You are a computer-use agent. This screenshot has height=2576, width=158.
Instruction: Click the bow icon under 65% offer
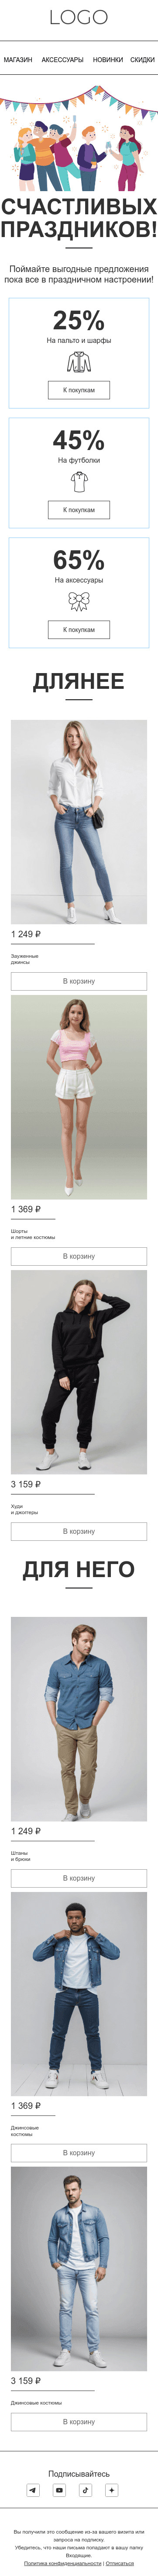coord(79,600)
